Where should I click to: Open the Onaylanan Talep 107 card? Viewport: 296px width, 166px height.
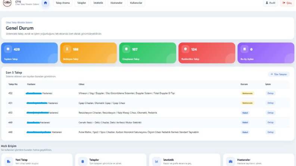[x=147, y=53]
